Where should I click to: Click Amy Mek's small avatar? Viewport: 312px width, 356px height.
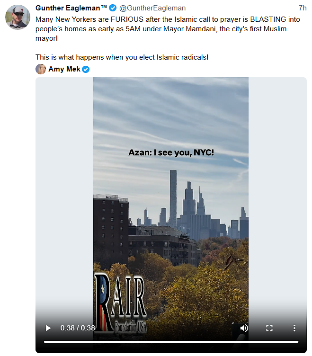[41, 69]
